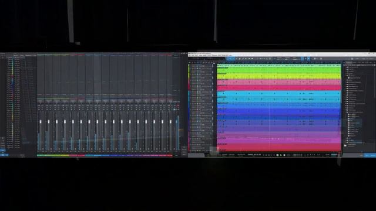Arm the transport Record button
This screenshot has width=376, height=211.
click(x=284, y=155)
